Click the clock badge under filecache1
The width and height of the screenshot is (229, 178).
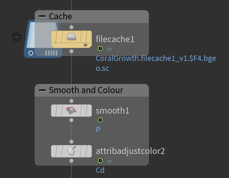pyautogui.click(x=100, y=48)
